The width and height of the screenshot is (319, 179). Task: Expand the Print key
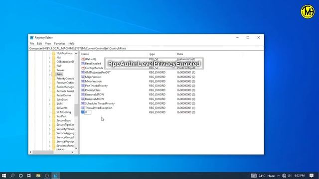50,75
